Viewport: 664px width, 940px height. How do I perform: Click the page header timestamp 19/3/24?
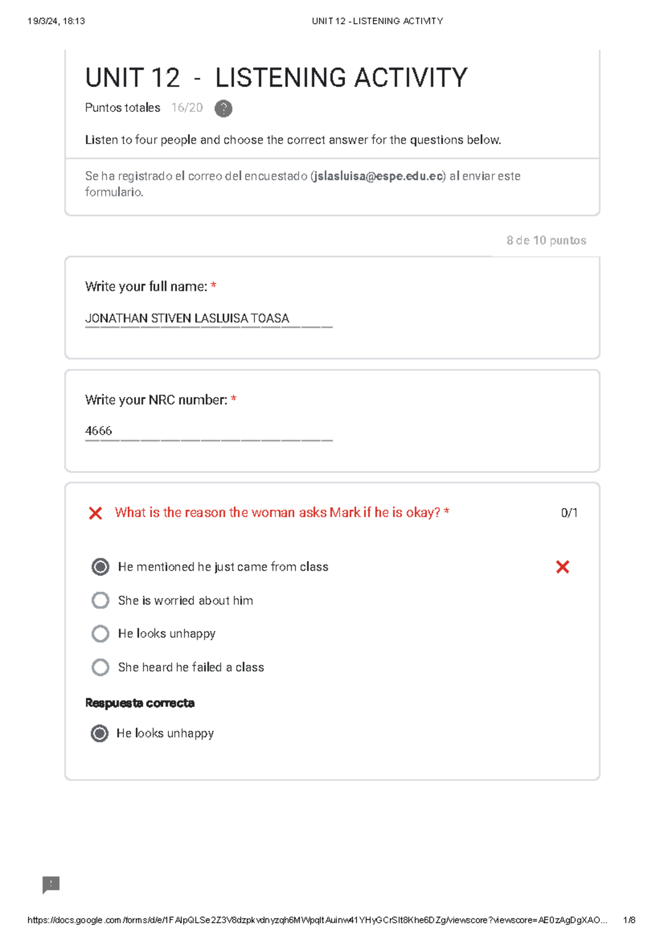pos(56,21)
